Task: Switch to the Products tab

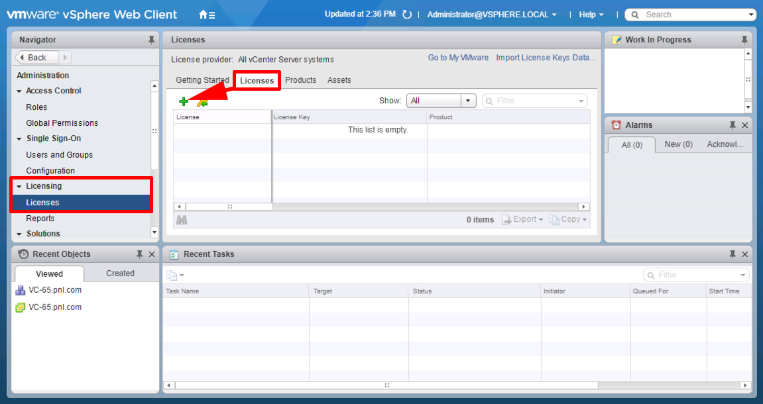Action: [301, 80]
